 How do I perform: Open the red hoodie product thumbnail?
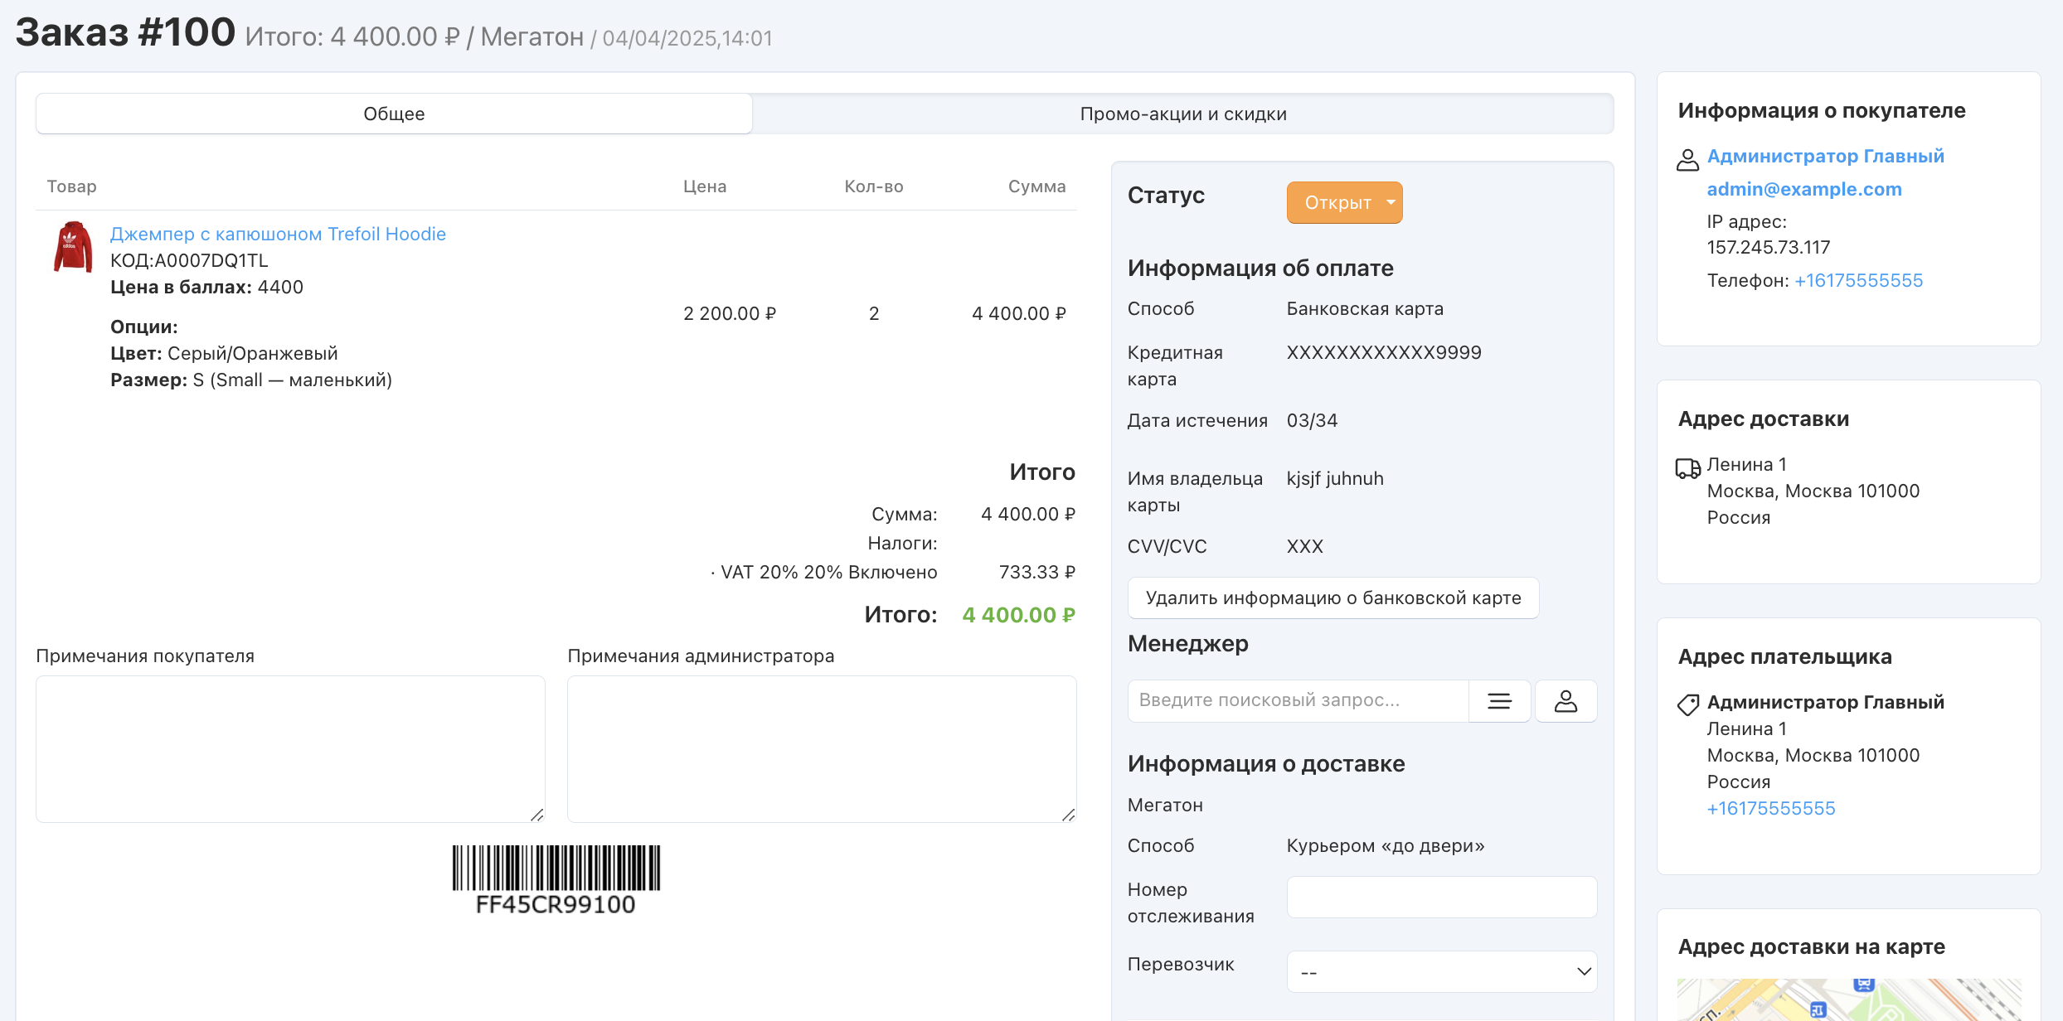pyautogui.click(x=73, y=247)
